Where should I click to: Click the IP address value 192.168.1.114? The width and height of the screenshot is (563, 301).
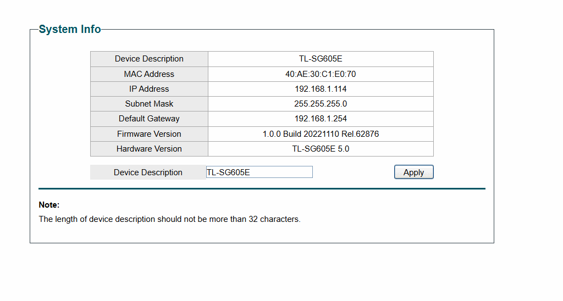321,89
